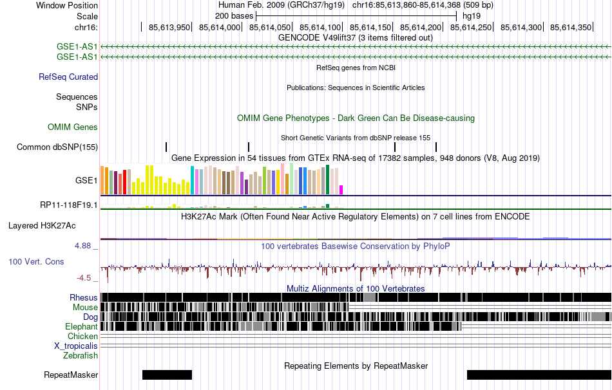Open Publications: Sequences in Scientific Articles title

click(356, 88)
